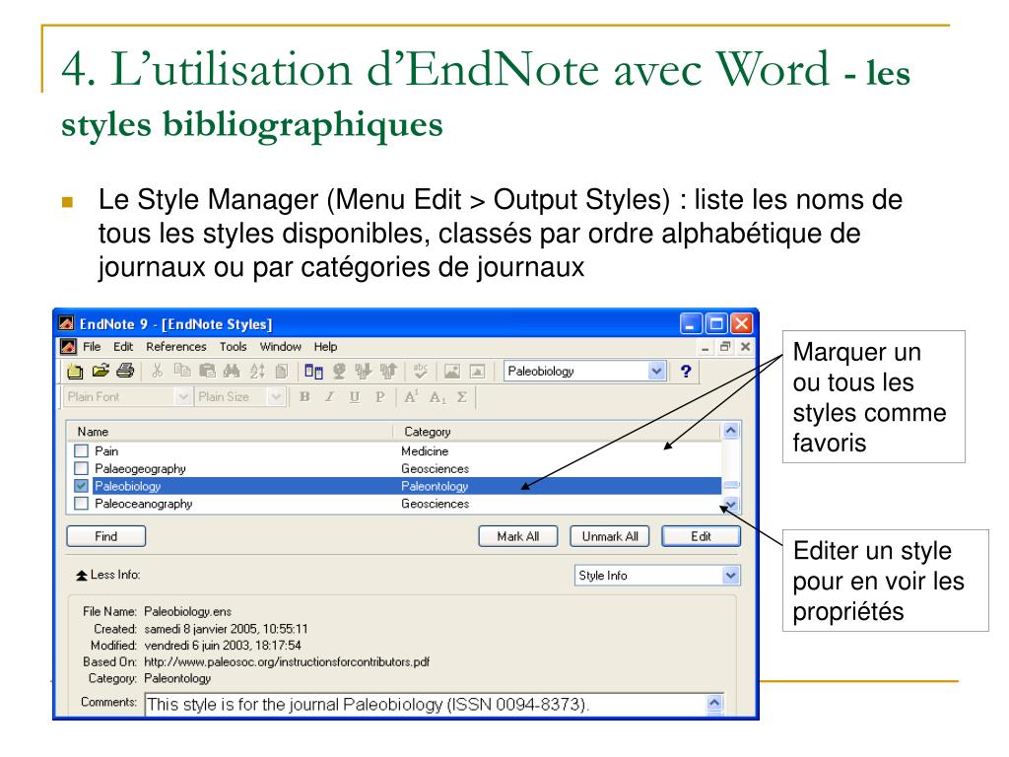1009x757 pixels.
Task: Uncheck the Paleobiology style checkbox
Action: [81, 486]
